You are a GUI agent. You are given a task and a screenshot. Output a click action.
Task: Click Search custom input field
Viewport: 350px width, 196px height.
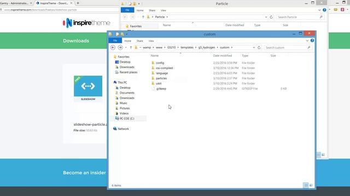coord(285,47)
